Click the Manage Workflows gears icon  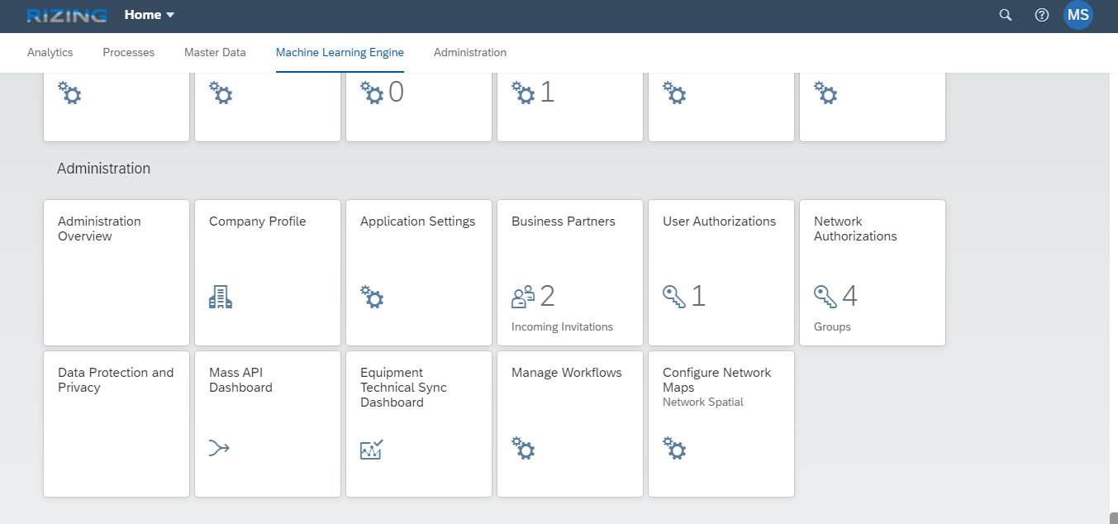(x=523, y=449)
